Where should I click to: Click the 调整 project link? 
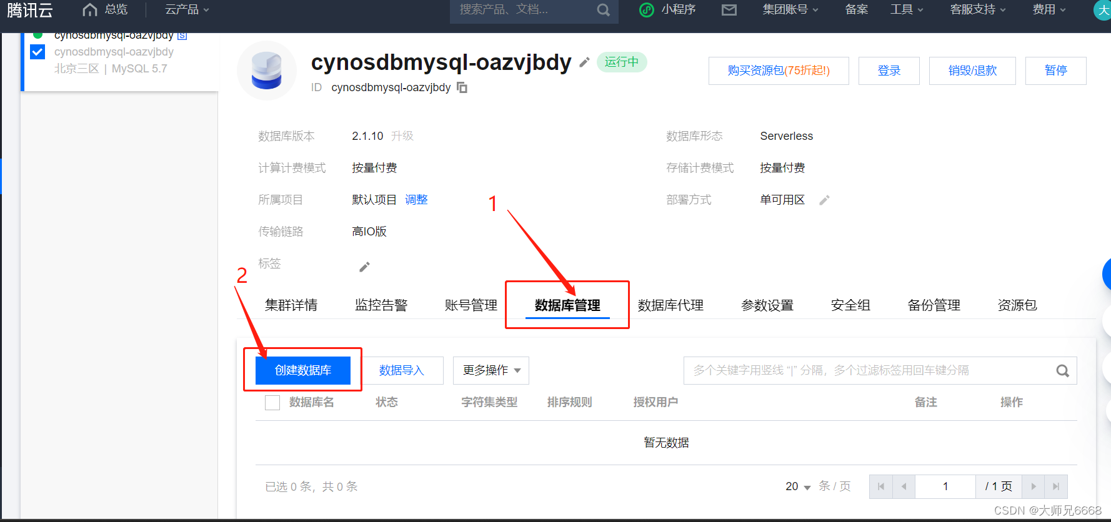[x=416, y=200]
